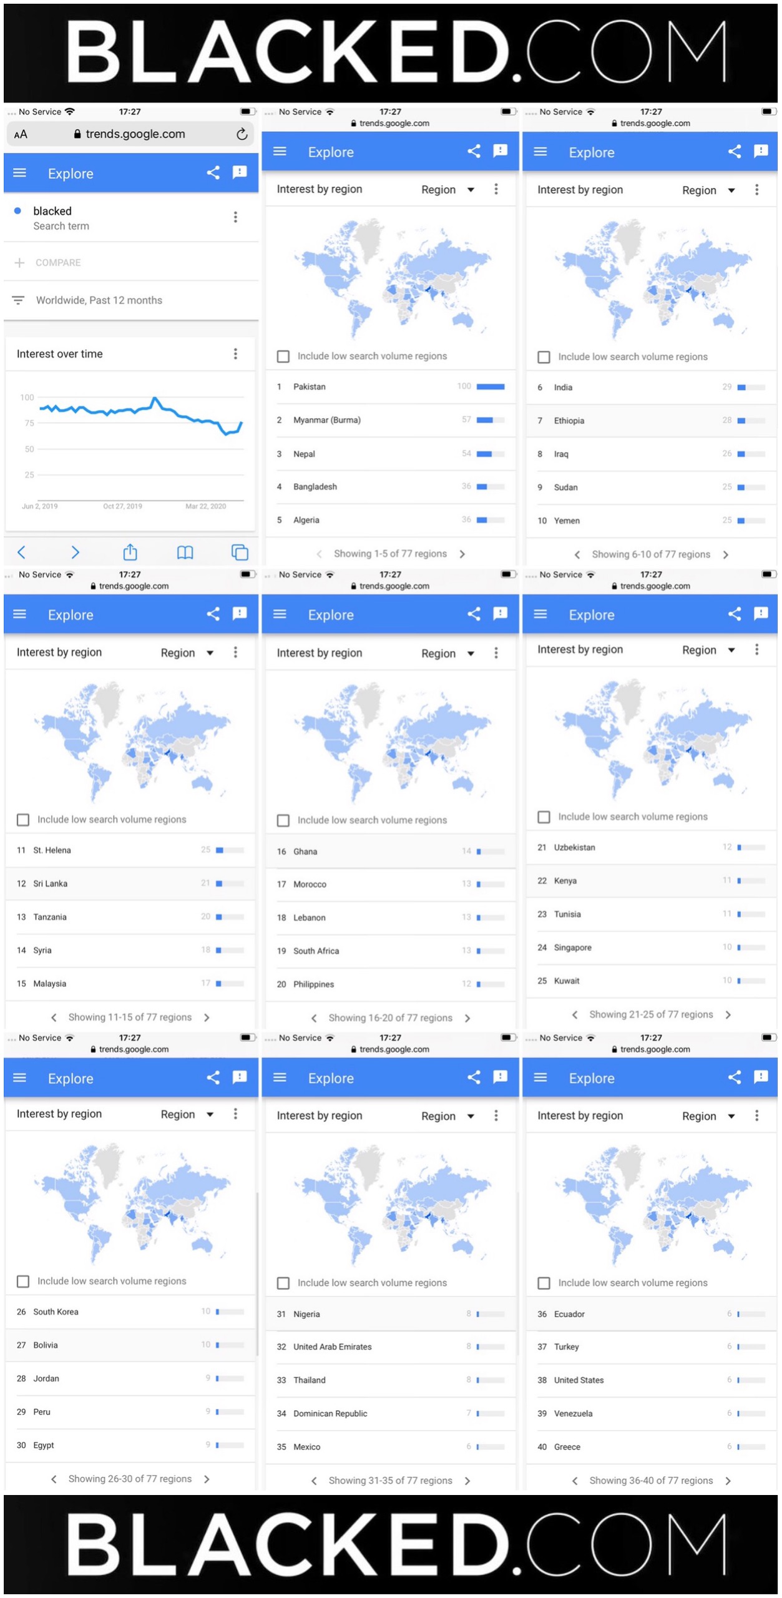This screenshot has height=1598, width=782.
Task: Check low search volume box above Pakistan list
Action: 283,356
